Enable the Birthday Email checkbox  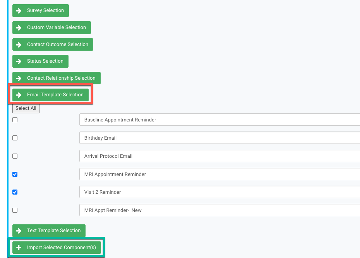pyautogui.click(x=15, y=138)
